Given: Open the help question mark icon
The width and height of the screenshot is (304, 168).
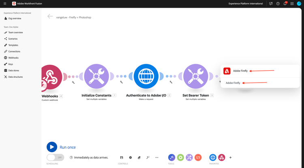Looking at the screenshot, I should (x=278, y=4).
